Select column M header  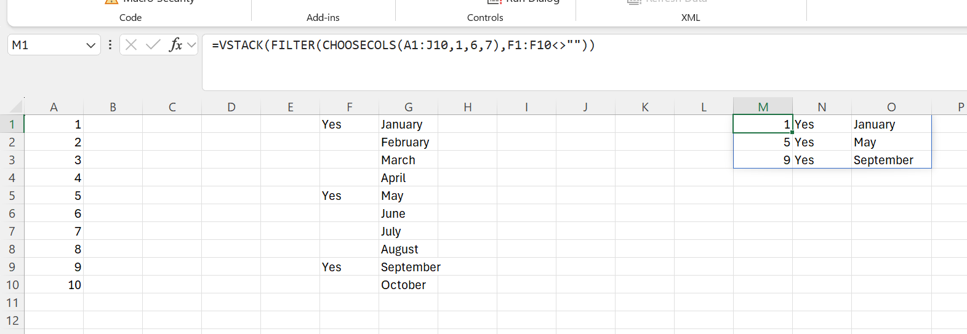coord(763,107)
